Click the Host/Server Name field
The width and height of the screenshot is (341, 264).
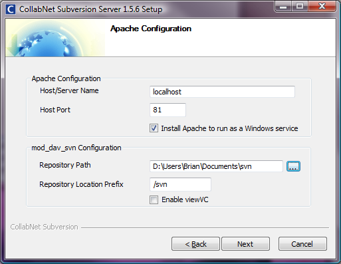(222, 92)
